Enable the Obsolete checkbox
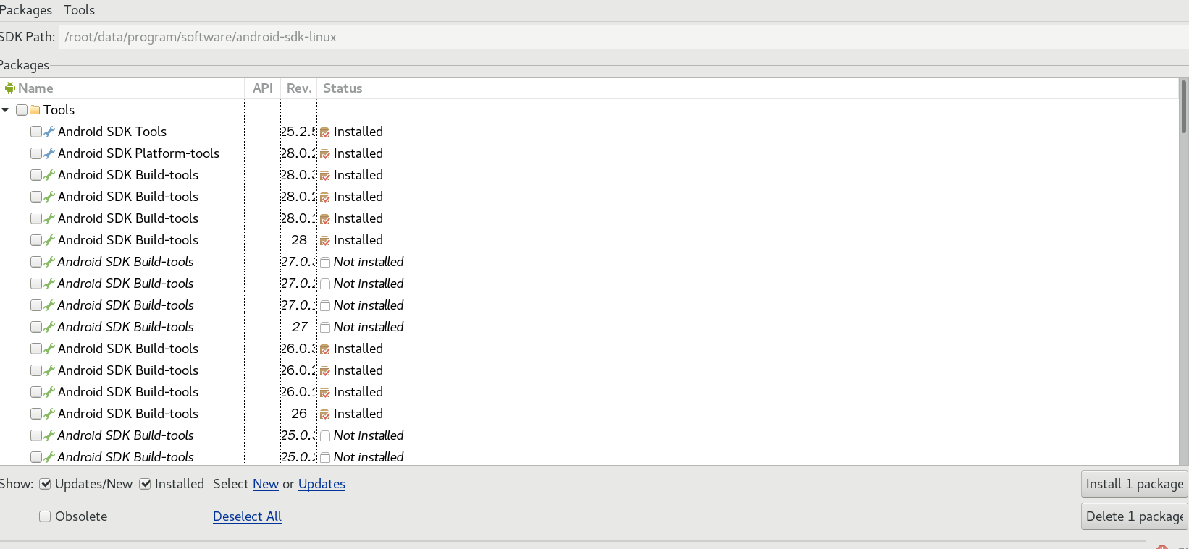Screen dimensions: 1189x549 tap(45, 516)
